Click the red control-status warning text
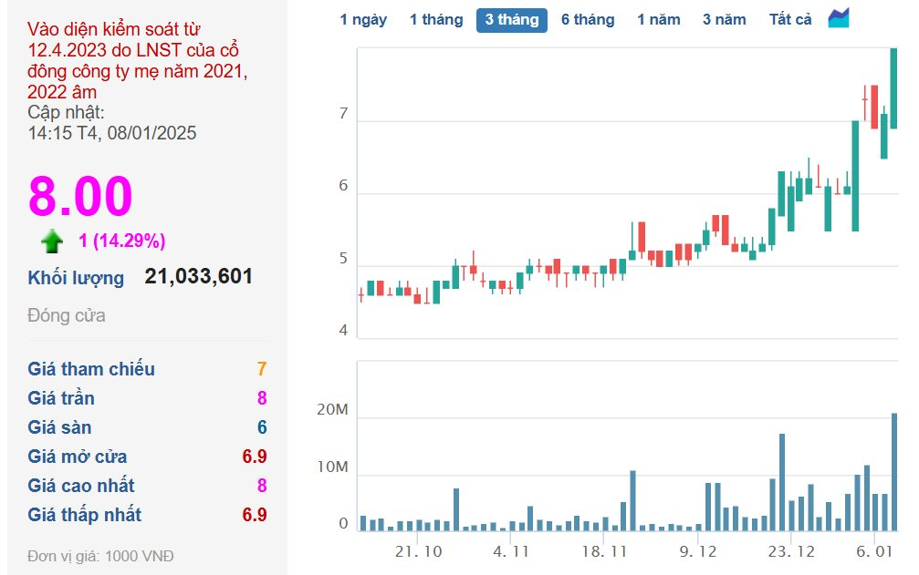Image resolution: width=919 pixels, height=575 pixels. pyautogui.click(x=138, y=60)
